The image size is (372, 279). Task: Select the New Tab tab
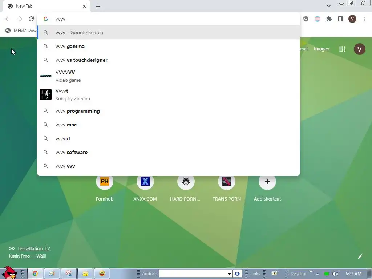tap(46, 6)
